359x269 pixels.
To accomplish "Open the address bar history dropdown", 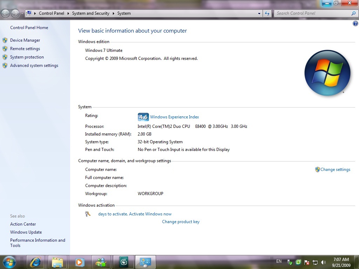I will pos(259,14).
